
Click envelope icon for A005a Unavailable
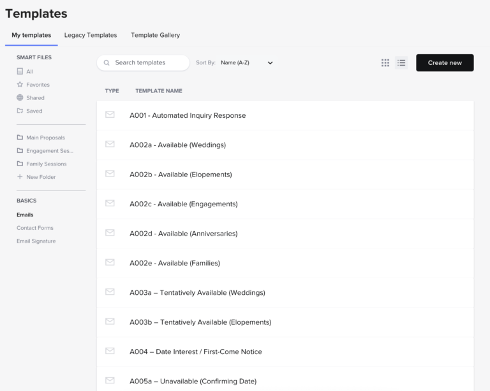(x=110, y=380)
